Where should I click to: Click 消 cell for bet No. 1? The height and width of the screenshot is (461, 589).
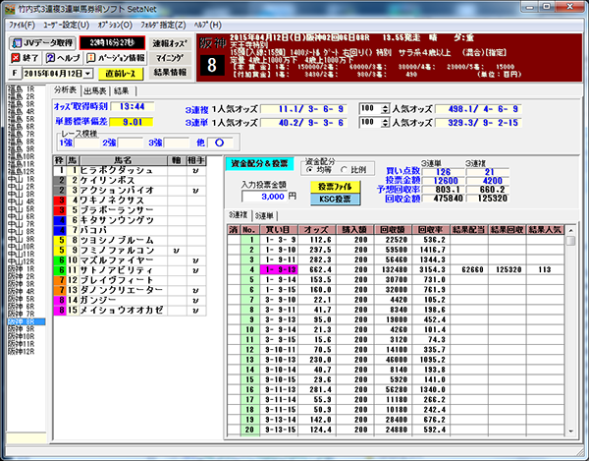[x=234, y=240]
